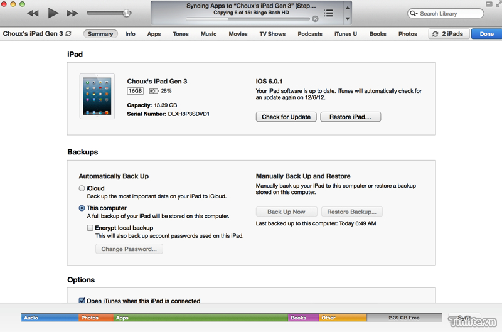The height and width of the screenshot is (332, 502).
Task: Switch to mini player icon
Action: pyautogui.click(x=489, y=4)
